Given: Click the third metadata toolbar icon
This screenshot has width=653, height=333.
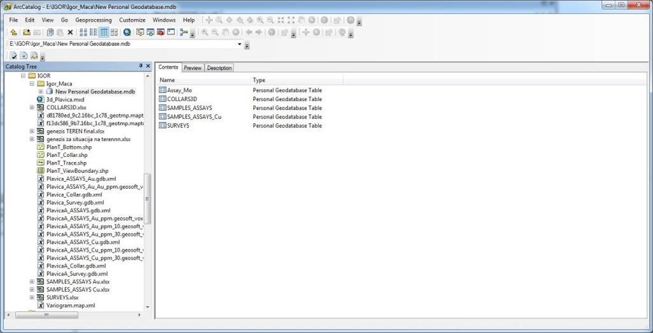Looking at the screenshot, I should point(34,56).
